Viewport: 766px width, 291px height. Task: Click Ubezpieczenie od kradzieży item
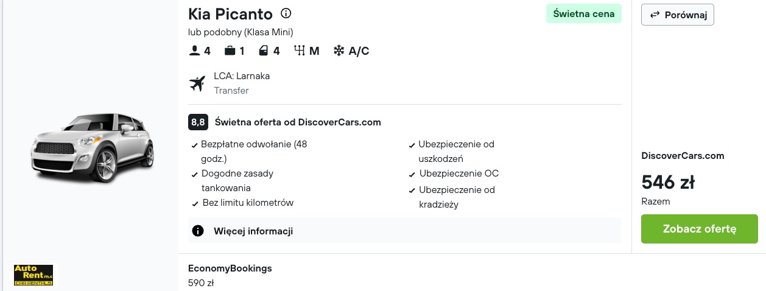[457, 197]
